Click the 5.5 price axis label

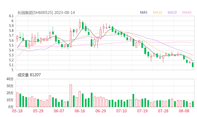(11, 45)
